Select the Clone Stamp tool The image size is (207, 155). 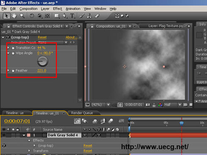pyautogui.click(x=89, y=16)
